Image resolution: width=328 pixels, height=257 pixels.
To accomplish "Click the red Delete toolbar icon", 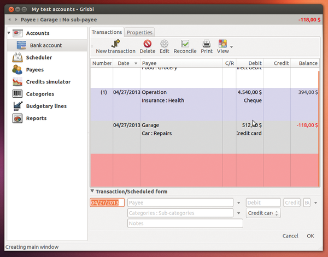I will tap(148, 44).
